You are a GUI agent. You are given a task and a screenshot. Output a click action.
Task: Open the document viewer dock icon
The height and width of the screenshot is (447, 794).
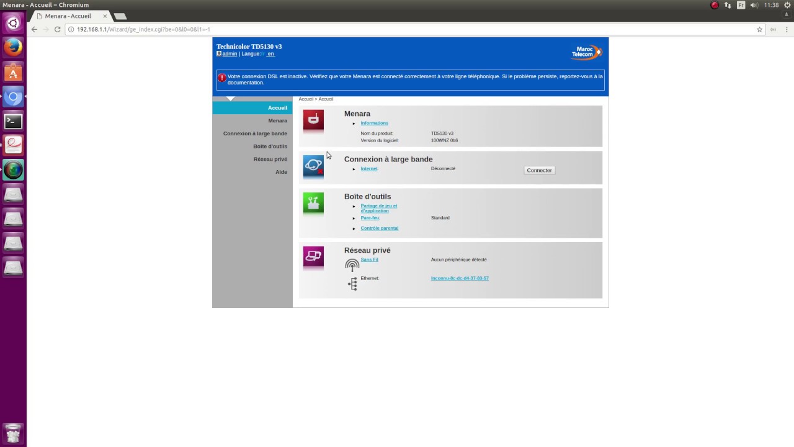[x=13, y=145]
